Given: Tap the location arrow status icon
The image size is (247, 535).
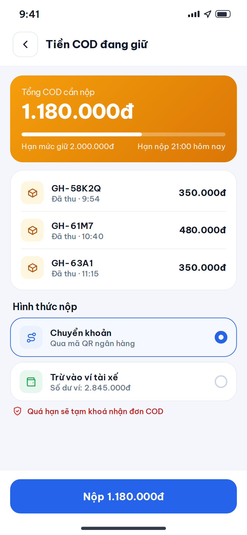Looking at the screenshot, I should pos(208,14).
